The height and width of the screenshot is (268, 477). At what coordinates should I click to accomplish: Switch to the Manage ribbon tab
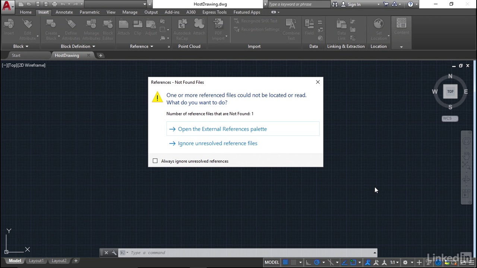[130, 12]
